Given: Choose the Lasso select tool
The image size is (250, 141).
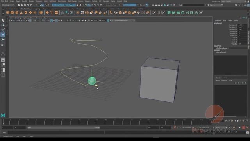Looking at the screenshot, I should click(x=3, y=25).
